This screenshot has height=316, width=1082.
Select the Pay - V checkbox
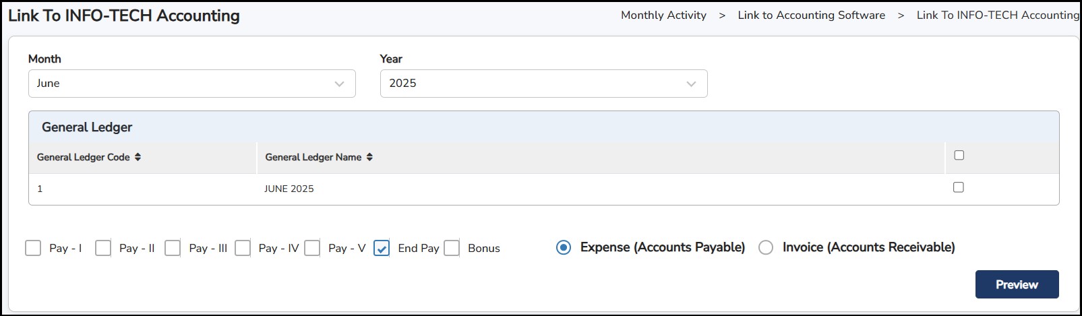(312, 248)
